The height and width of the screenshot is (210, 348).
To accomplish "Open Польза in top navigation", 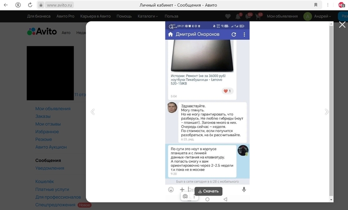I will pyautogui.click(x=172, y=16).
